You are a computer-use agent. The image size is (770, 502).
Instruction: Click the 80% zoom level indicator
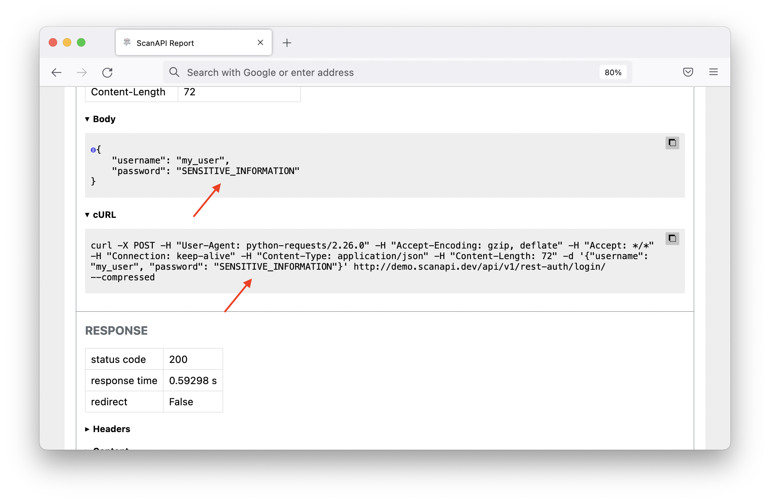point(613,72)
